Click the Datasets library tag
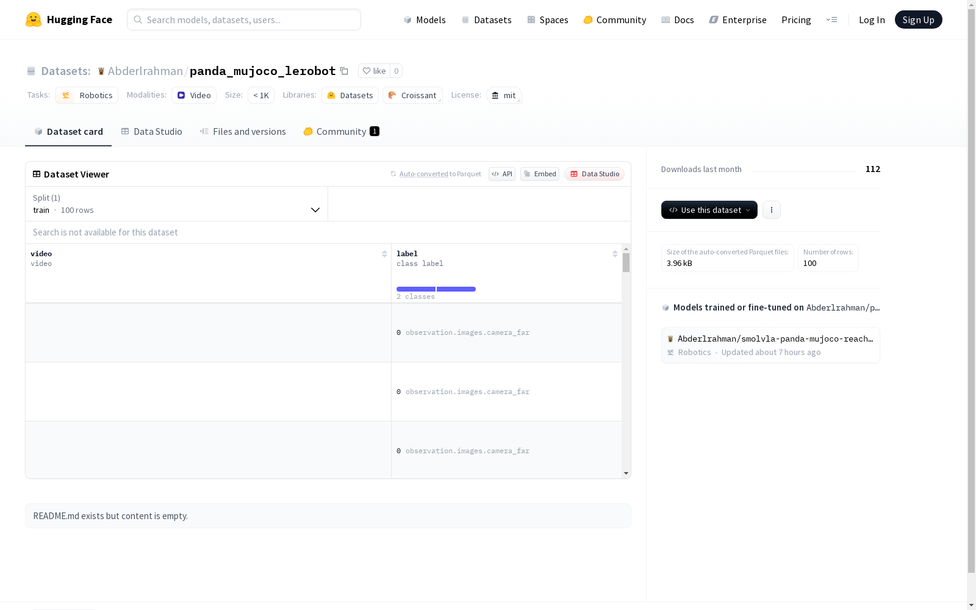The width and height of the screenshot is (976, 610). 350,95
